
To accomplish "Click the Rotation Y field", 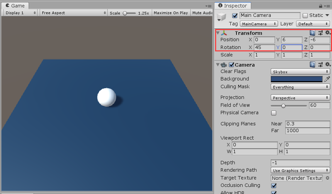I will pos(292,47).
